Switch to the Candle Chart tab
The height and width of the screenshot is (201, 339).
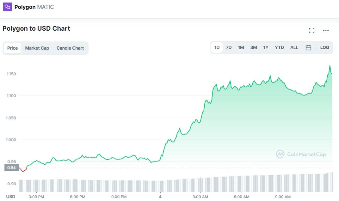tap(70, 48)
